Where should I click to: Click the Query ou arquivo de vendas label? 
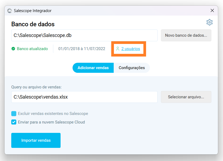(x=36, y=87)
